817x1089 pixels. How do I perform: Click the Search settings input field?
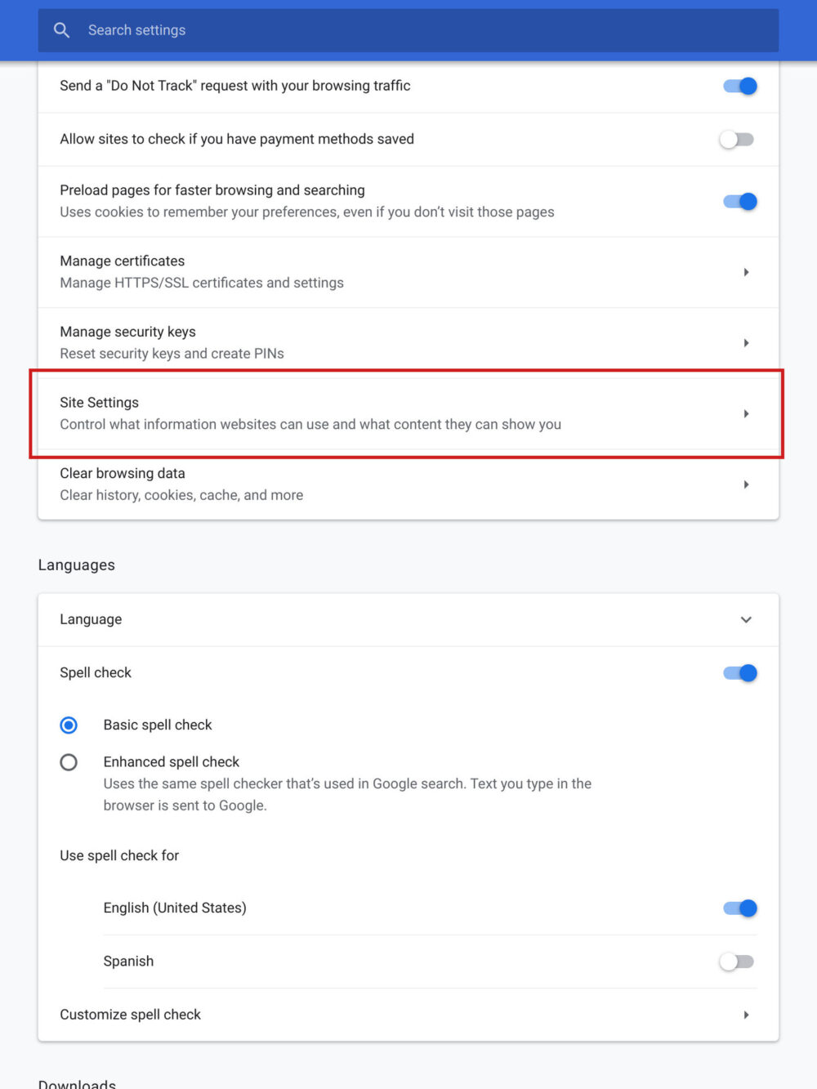tap(327, 29)
